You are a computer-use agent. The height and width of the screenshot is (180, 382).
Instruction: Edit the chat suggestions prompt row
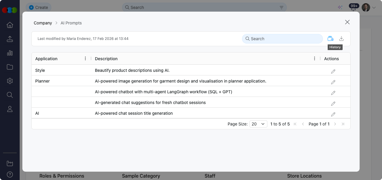(x=333, y=103)
